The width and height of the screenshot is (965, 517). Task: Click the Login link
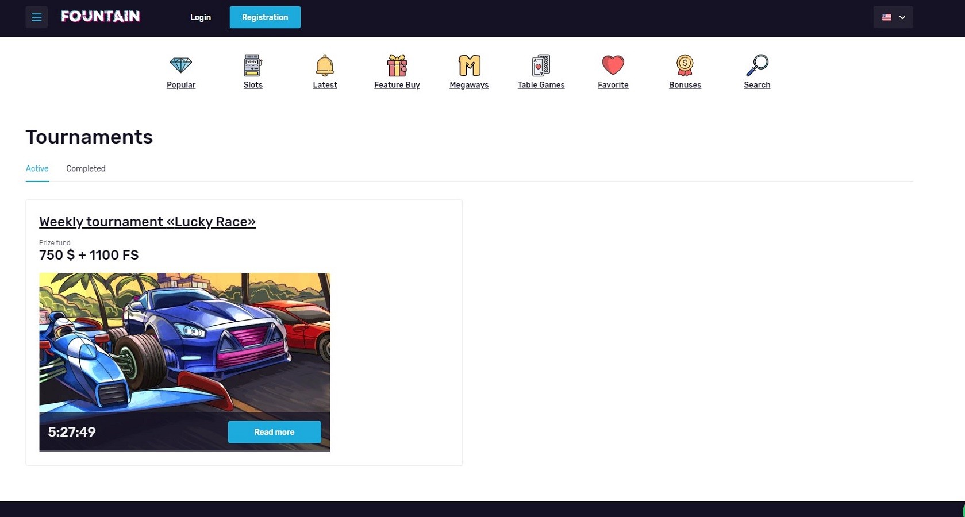point(201,17)
